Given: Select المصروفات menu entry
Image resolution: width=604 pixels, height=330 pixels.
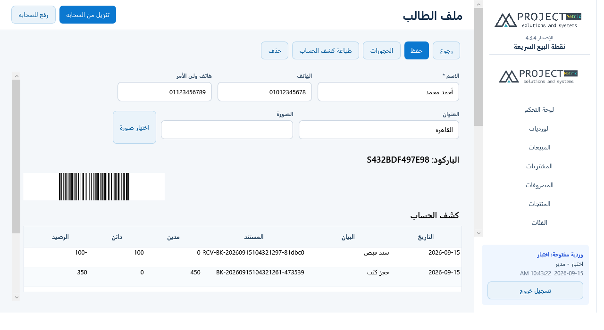Looking at the screenshot, I should tap(539, 185).
